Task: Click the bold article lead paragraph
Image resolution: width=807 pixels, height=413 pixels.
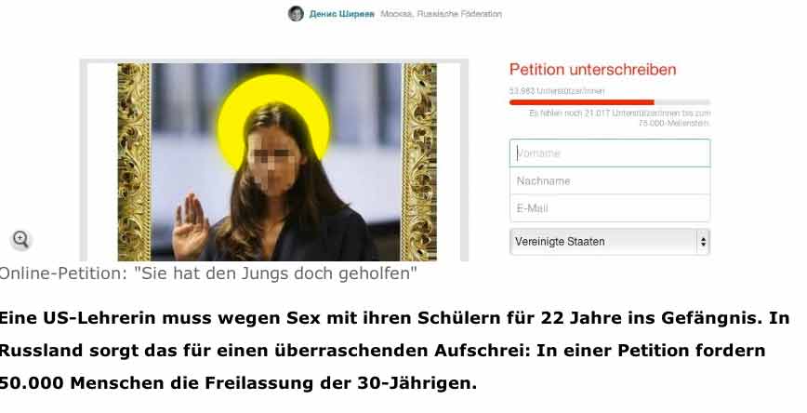Action: (394, 351)
